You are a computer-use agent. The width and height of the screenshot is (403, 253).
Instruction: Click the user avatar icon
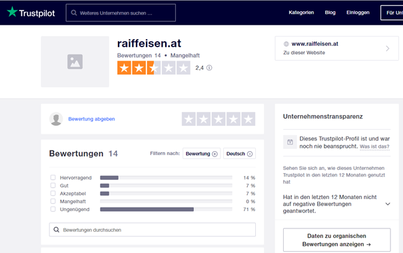point(56,119)
